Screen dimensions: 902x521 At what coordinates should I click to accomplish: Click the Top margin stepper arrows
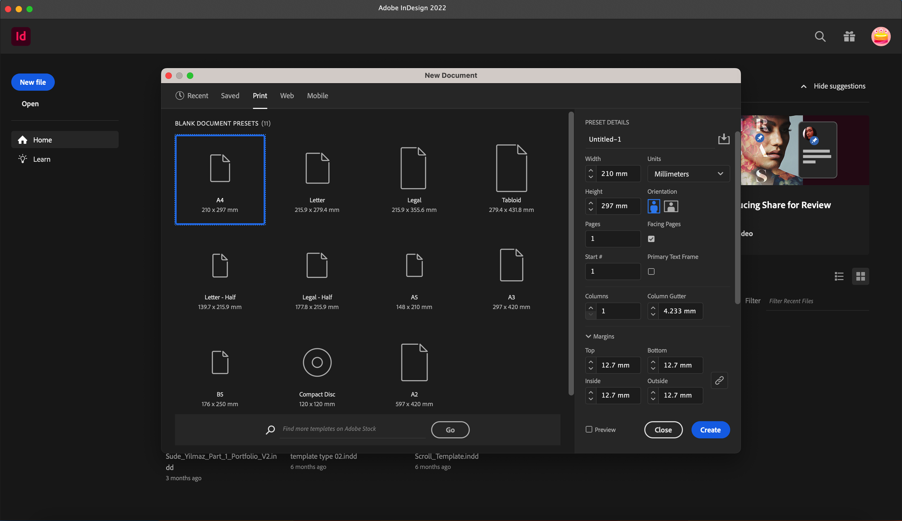pyautogui.click(x=591, y=365)
